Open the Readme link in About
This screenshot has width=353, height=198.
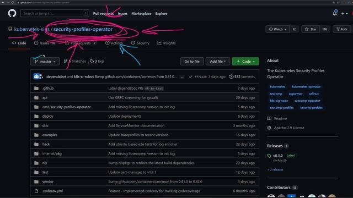pos(277,118)
